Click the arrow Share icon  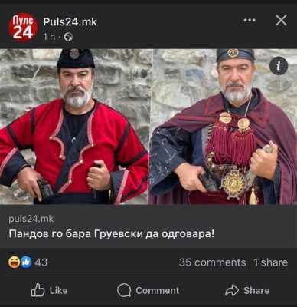coord(232,290)
